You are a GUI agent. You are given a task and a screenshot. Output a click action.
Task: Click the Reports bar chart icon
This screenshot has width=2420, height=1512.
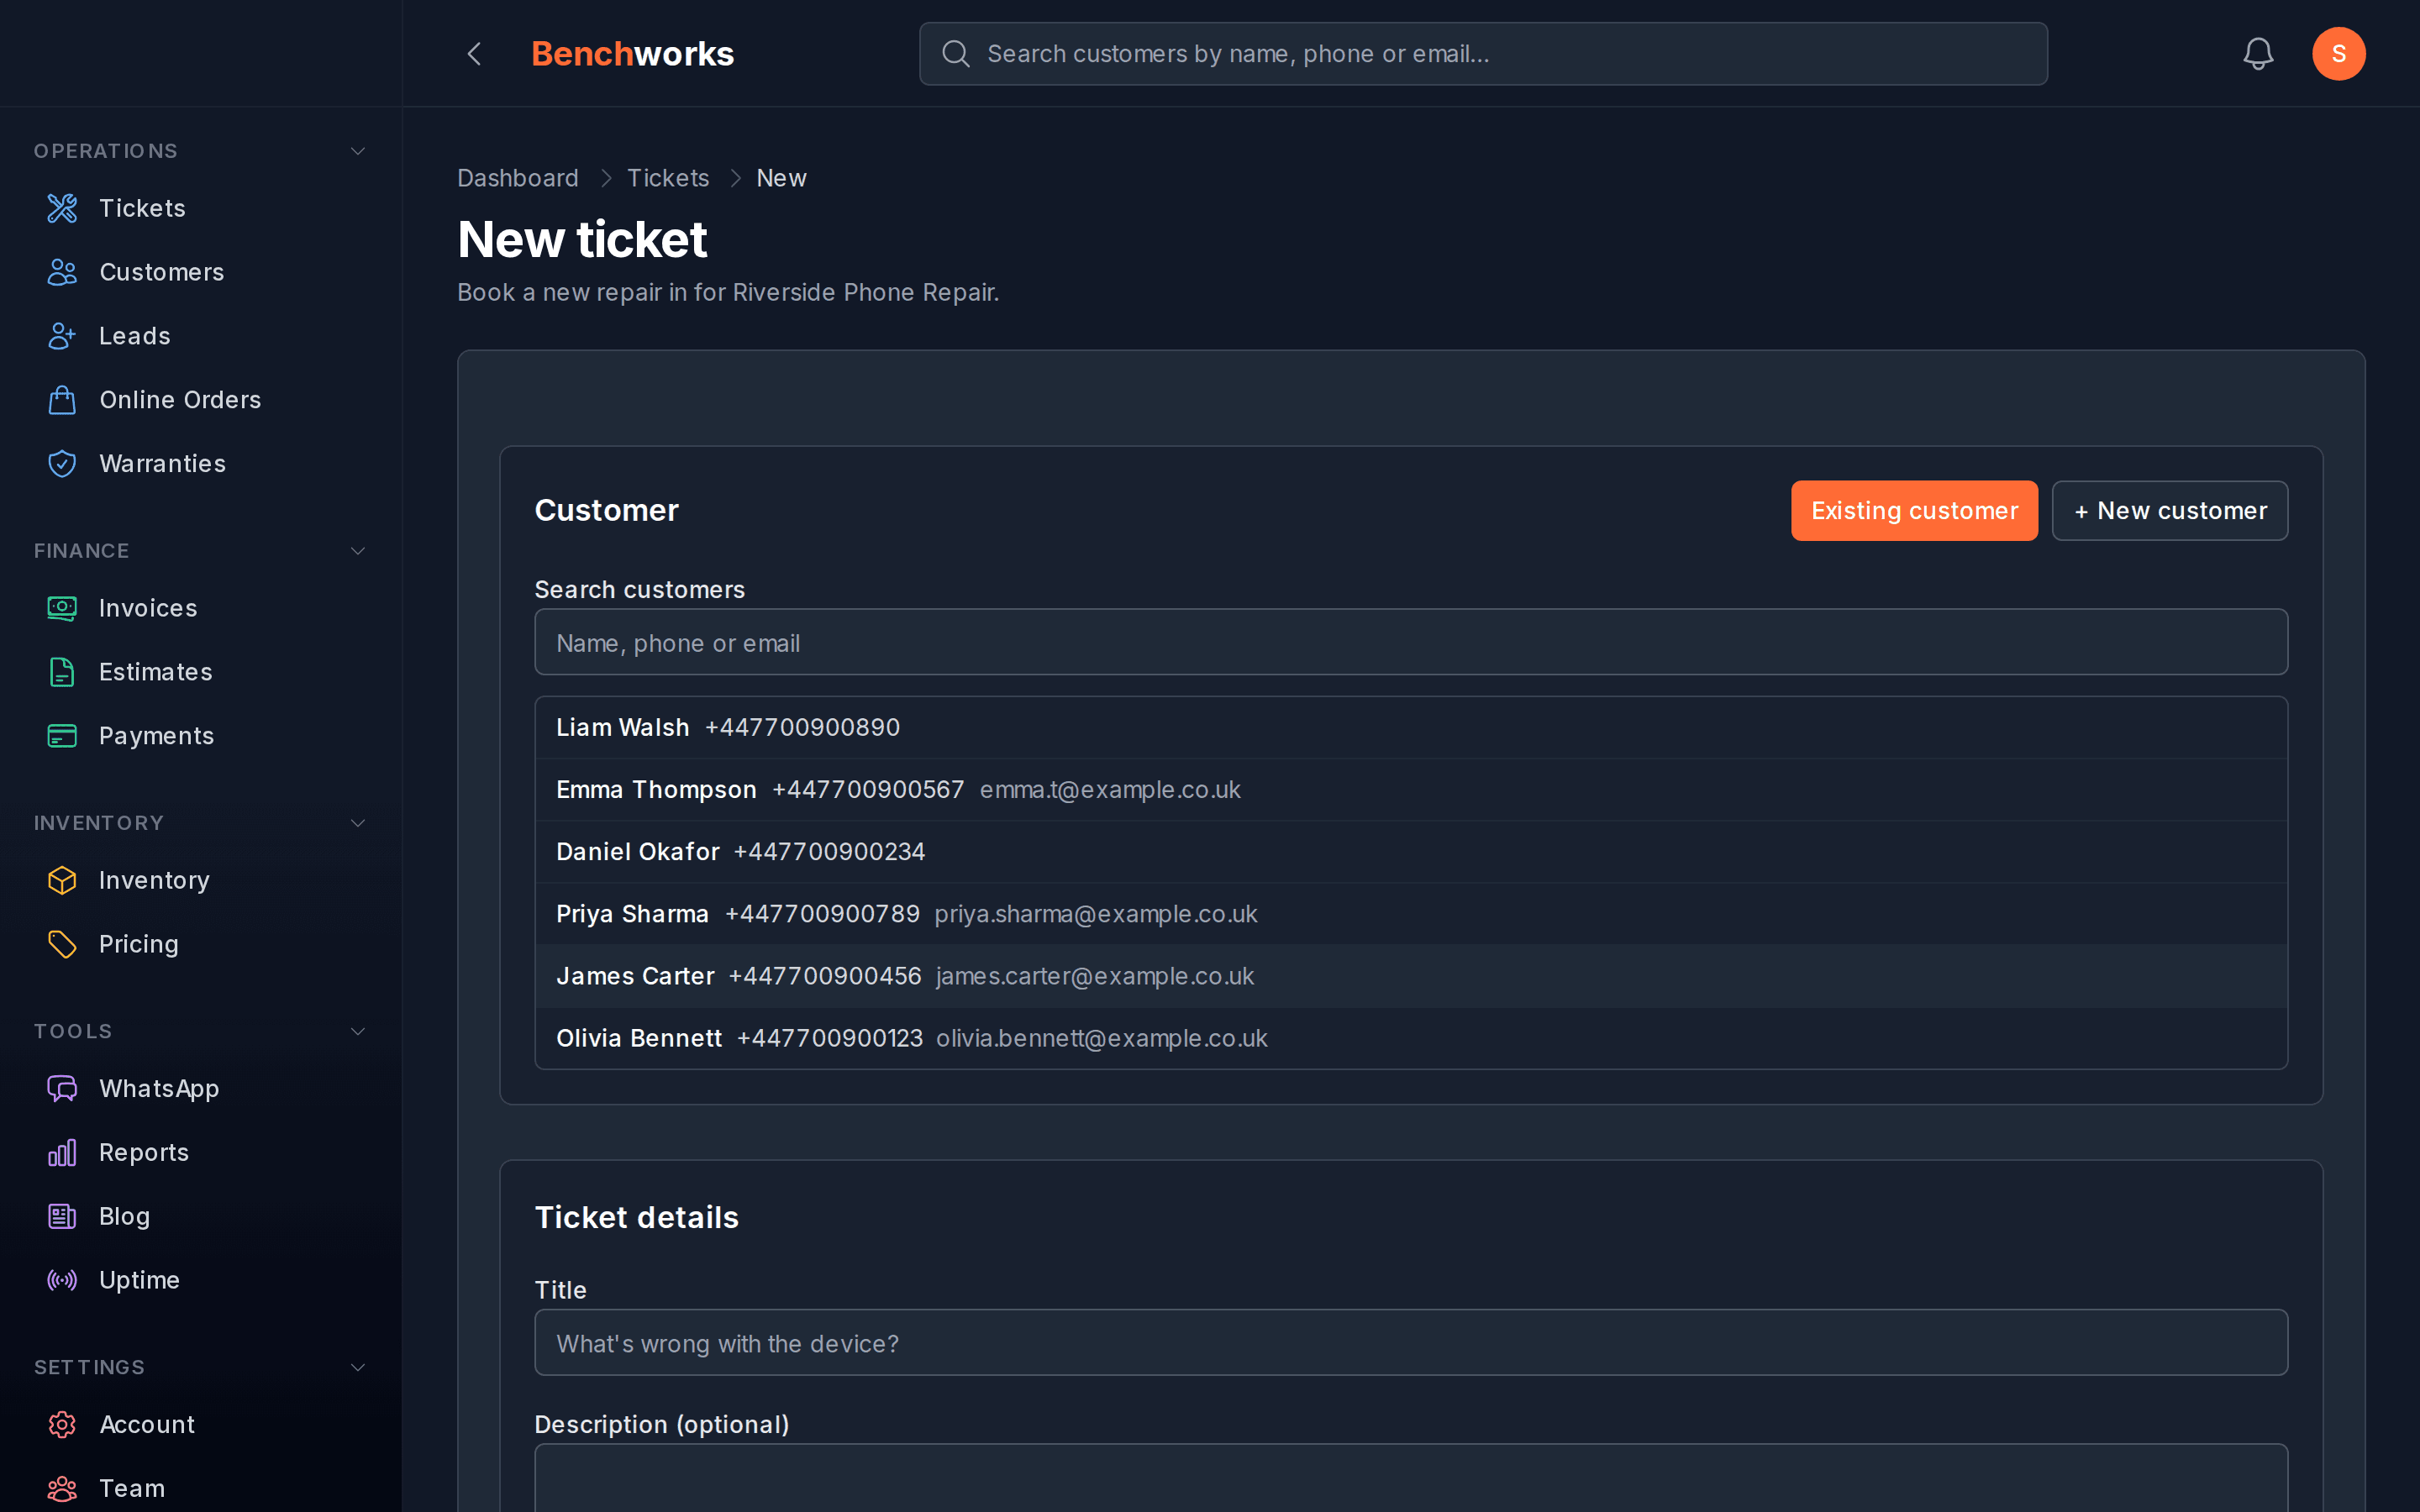click(62, 1152)
